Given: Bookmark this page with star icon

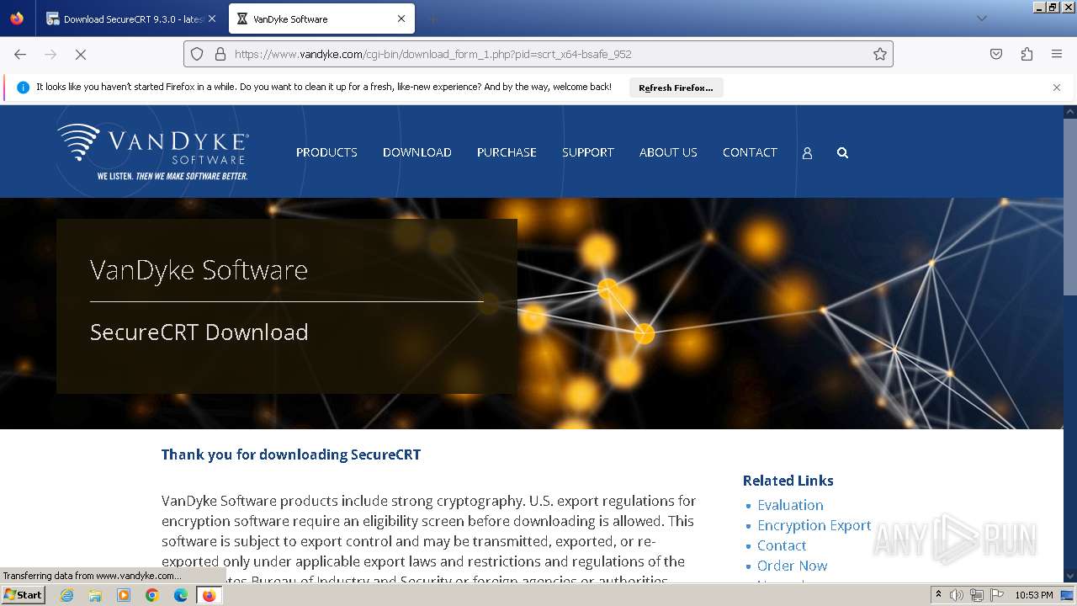Looking at the screenshot, I should (880, 54).
